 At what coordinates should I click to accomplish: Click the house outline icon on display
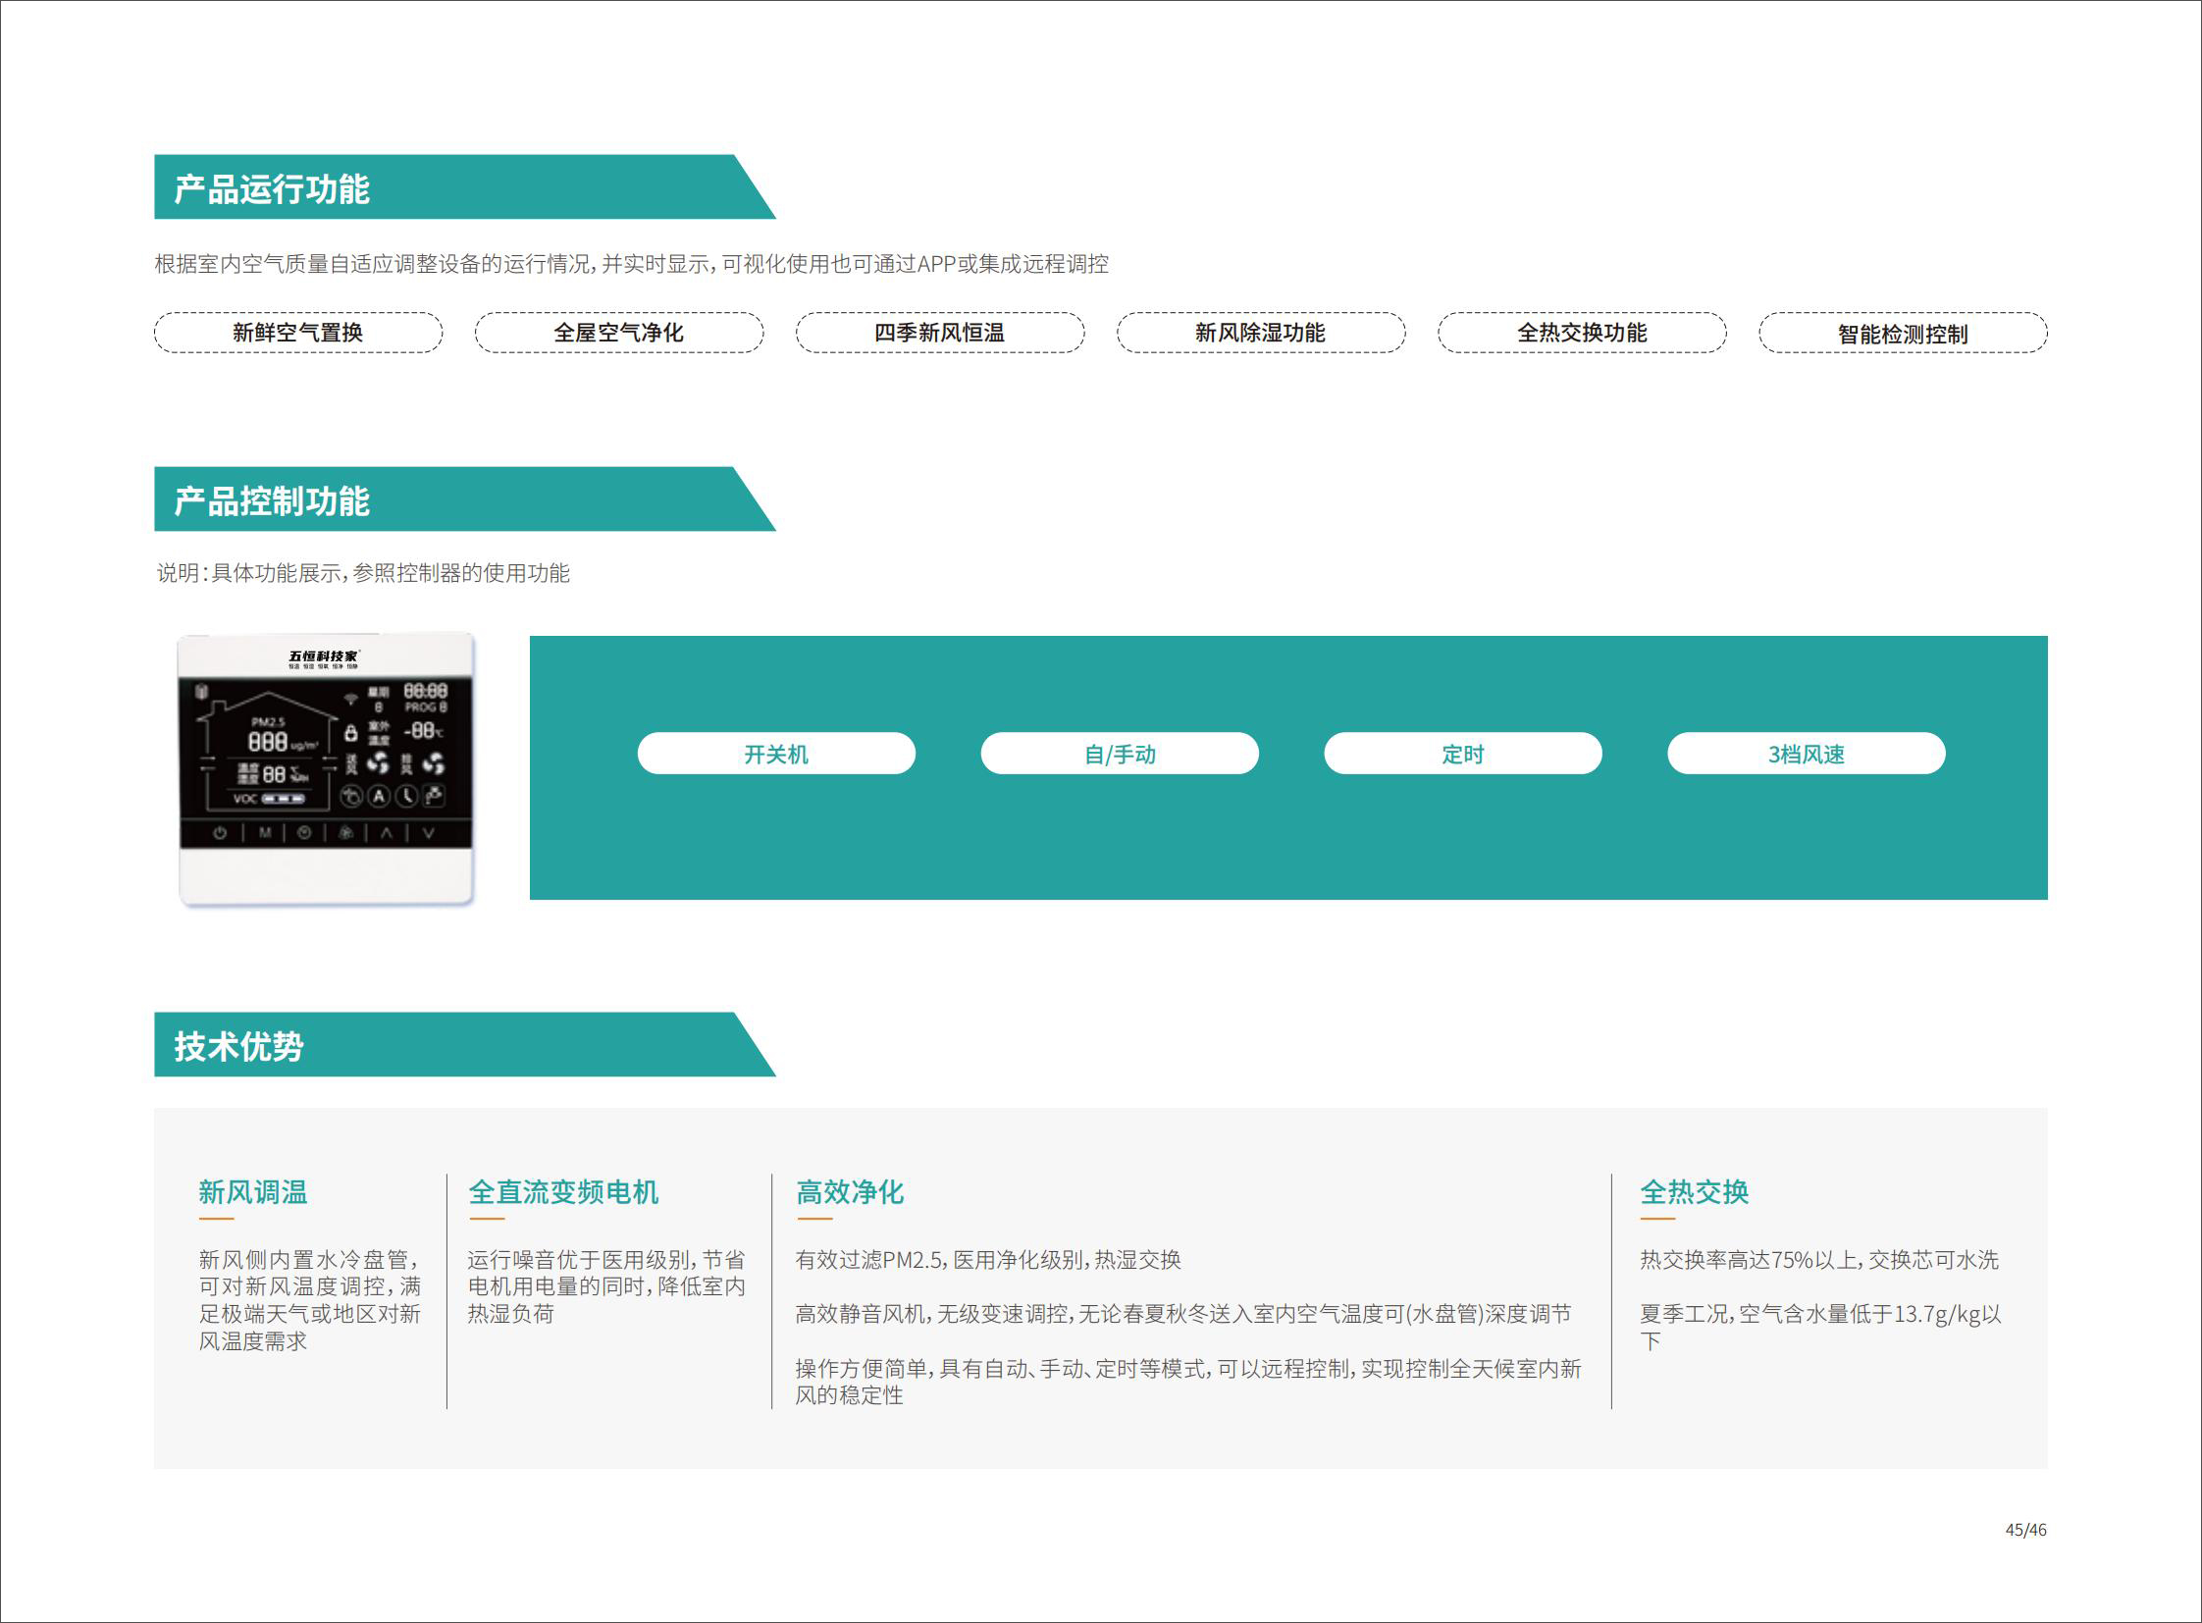(268, 752)
